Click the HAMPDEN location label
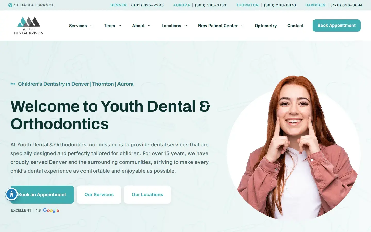This screenshot has height=232, width=371. click(x=315, y=5)
